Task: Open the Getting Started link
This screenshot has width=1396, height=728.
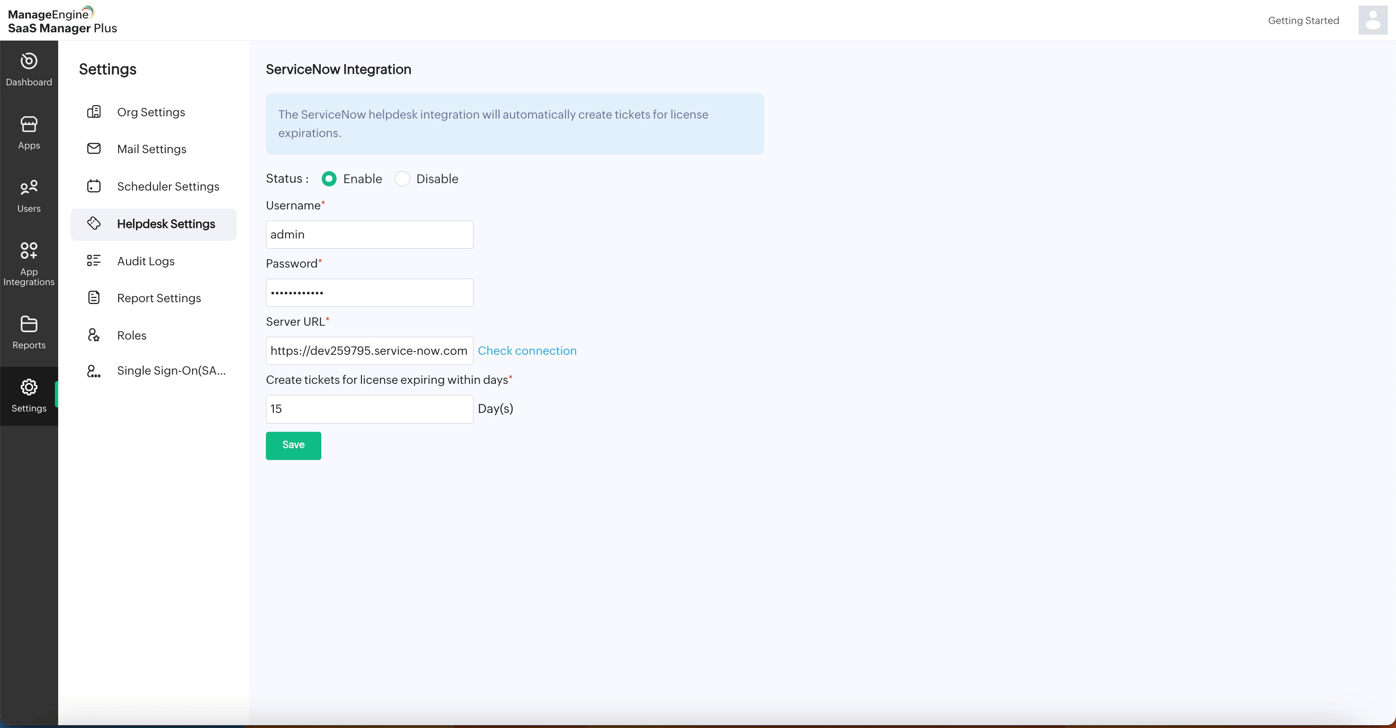Action: [x=1303, y=21]
